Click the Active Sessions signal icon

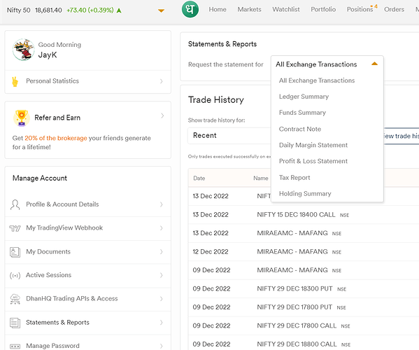pyautogui.click(x=15, y=275)
